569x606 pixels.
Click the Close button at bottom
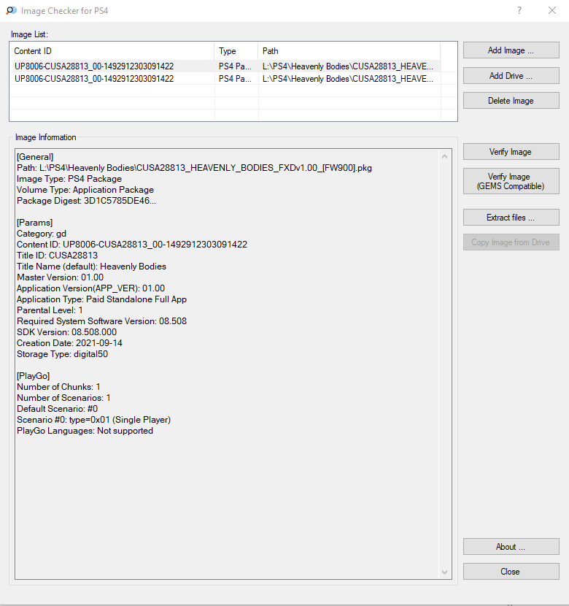[511, 571]
